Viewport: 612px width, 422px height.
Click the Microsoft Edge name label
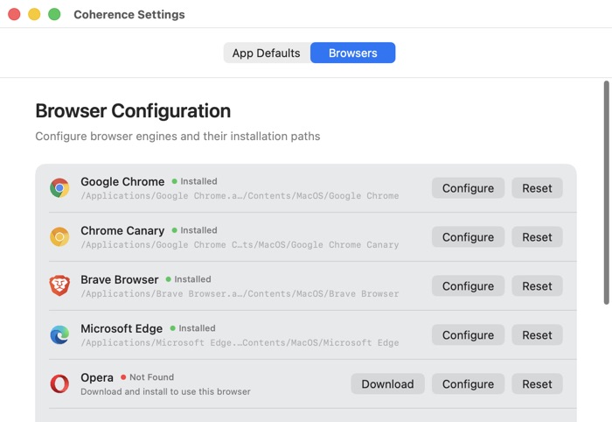pyautogui.click(x=122, y=328)
